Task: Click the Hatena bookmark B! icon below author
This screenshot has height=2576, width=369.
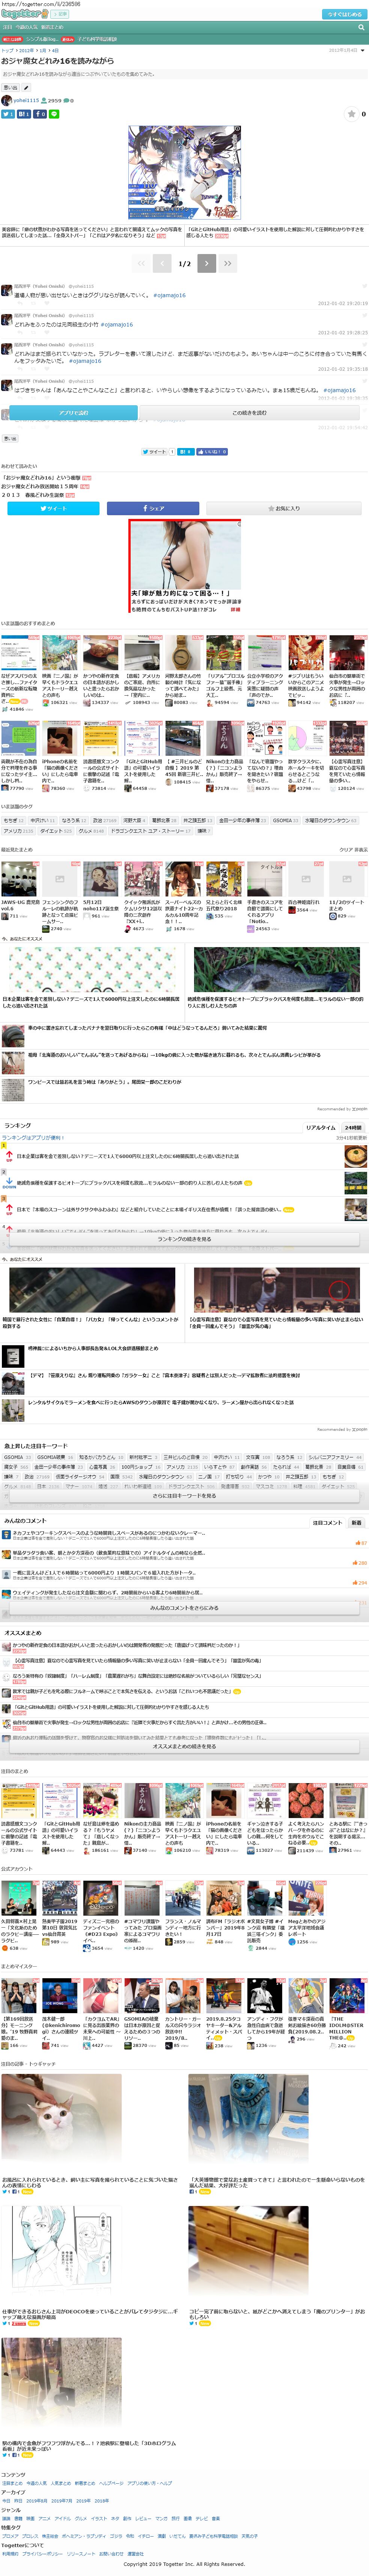Action: point(24,114)
